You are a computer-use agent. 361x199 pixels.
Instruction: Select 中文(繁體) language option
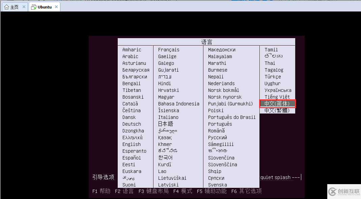(x=277, y=110)
